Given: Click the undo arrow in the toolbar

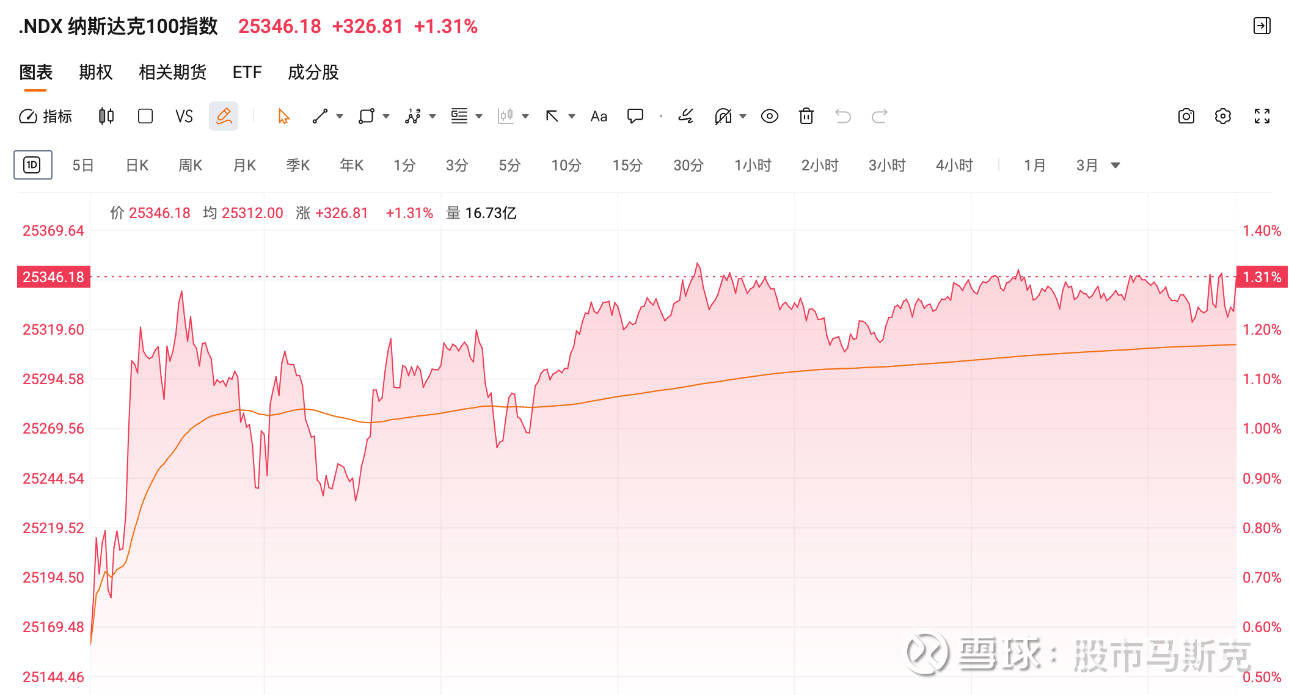Looking at the screenshot, I should pos(843,116).
